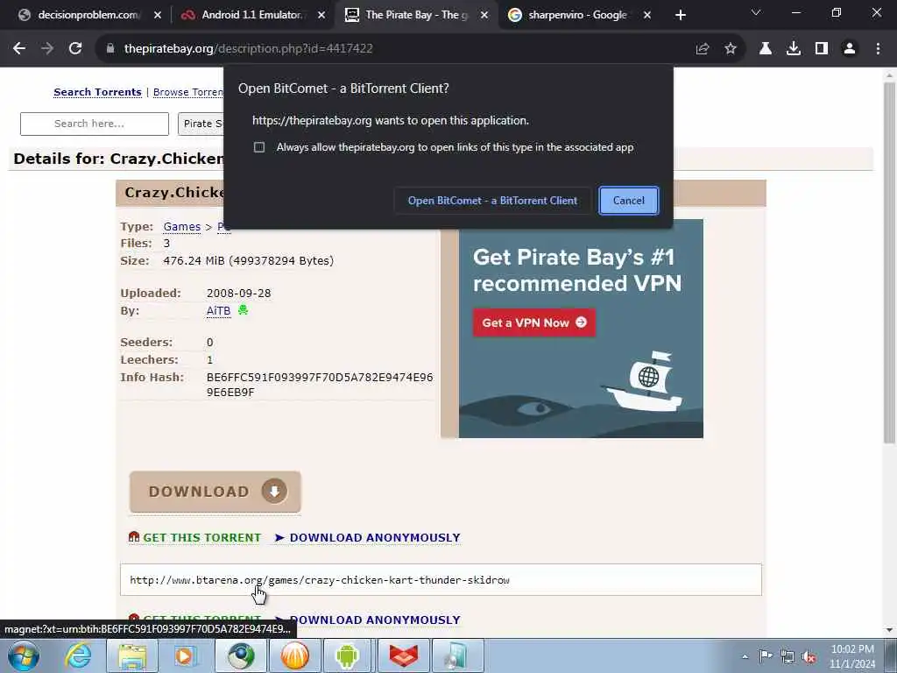Open uploader AiTB profile link
This screenshot has height=673, width=897.
point(218,311)
